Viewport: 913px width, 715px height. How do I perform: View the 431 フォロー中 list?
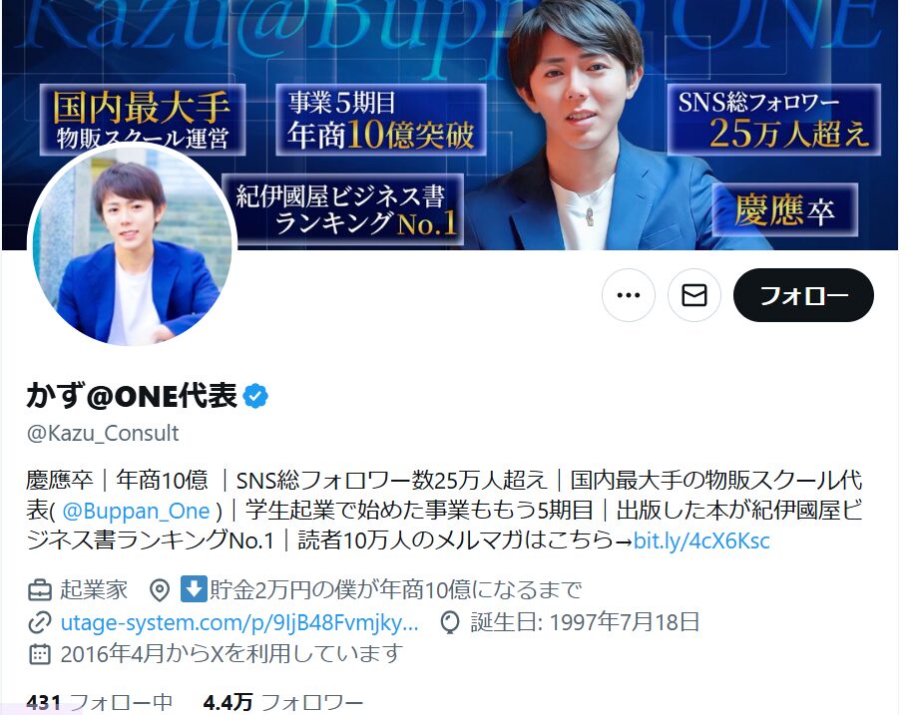[100, 703]
